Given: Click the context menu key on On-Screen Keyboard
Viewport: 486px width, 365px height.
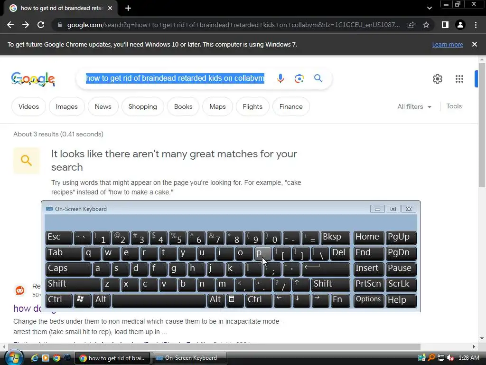Looking at the screenshot, I should point(234,300).
